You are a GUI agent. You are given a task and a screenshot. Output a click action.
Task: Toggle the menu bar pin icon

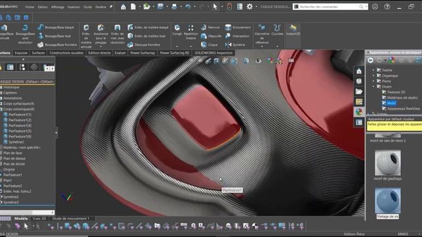coord(111,7)
